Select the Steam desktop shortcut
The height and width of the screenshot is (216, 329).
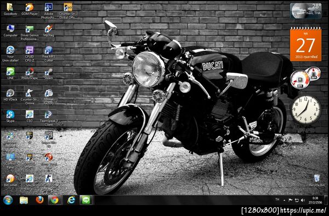[x=49, y=73]
